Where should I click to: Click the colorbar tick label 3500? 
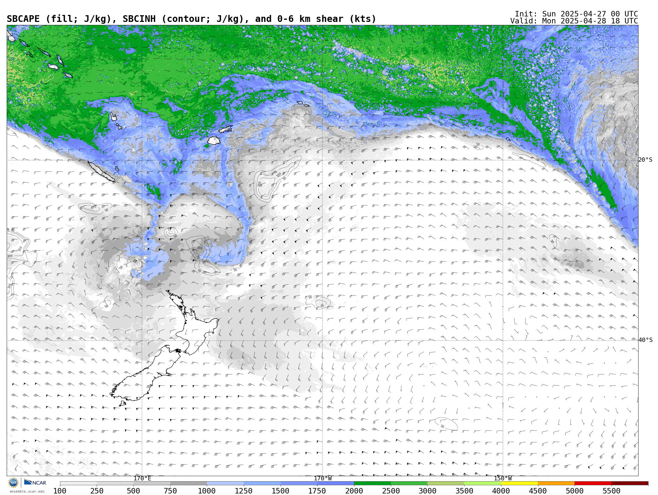(x=464, y=491)
